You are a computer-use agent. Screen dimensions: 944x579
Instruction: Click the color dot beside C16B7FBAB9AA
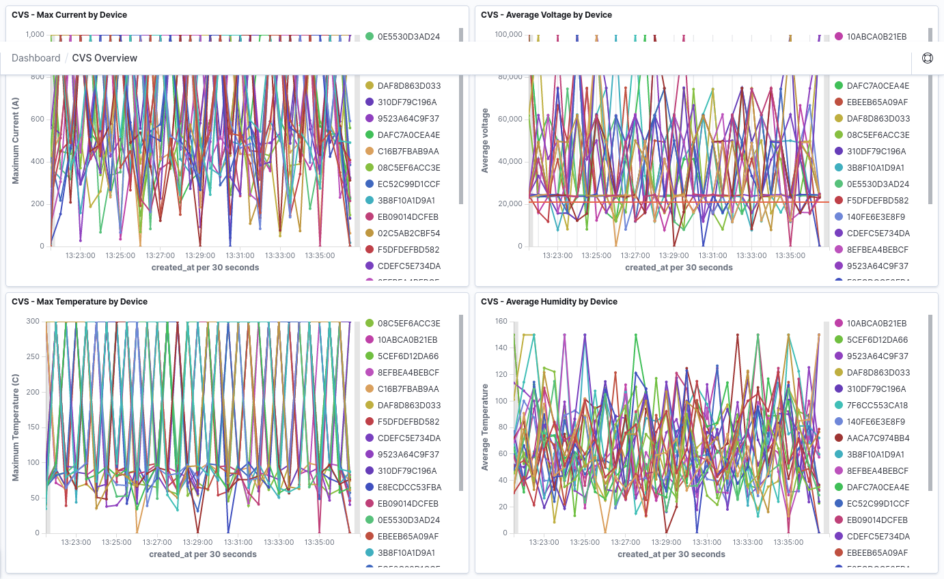point(368,151)
